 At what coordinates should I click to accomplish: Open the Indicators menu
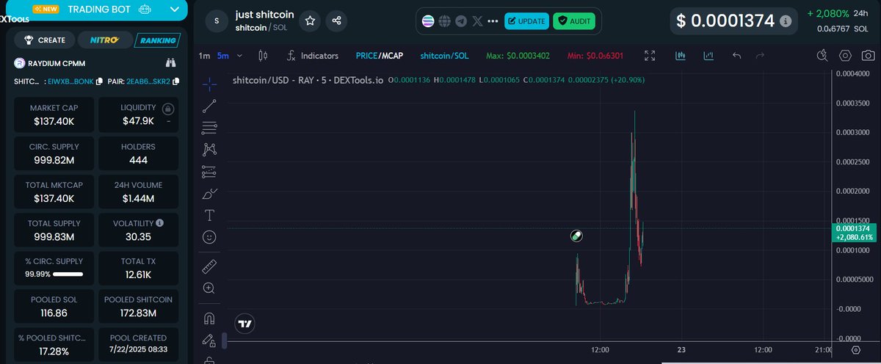point(313,56)
